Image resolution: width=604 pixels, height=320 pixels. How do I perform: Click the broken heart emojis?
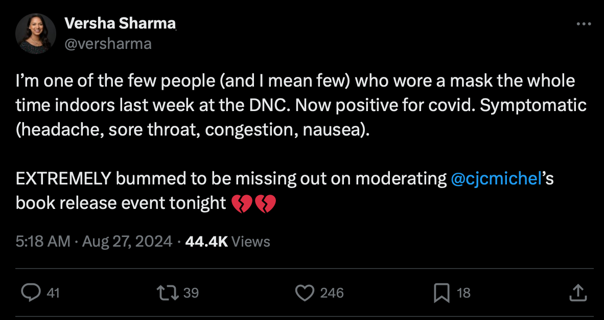253,204
